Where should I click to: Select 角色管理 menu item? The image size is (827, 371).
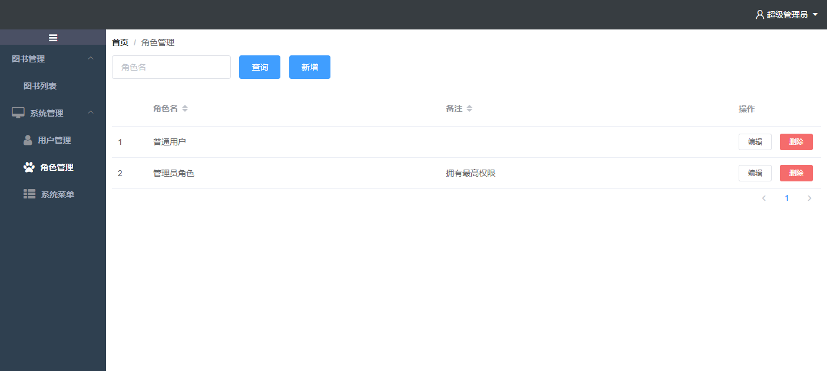click(53, 167)
